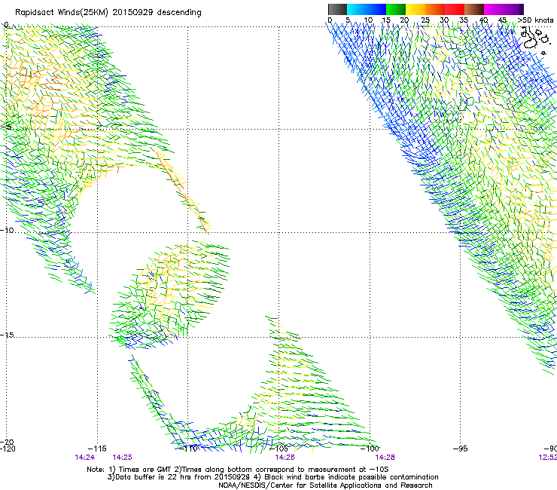
Task: Click the dark purple 45–50 knots legend swatch
Action: click(x=513, y=9)
